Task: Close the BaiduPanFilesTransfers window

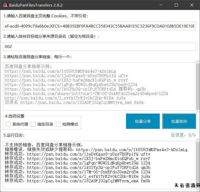Action: point(192,5)
